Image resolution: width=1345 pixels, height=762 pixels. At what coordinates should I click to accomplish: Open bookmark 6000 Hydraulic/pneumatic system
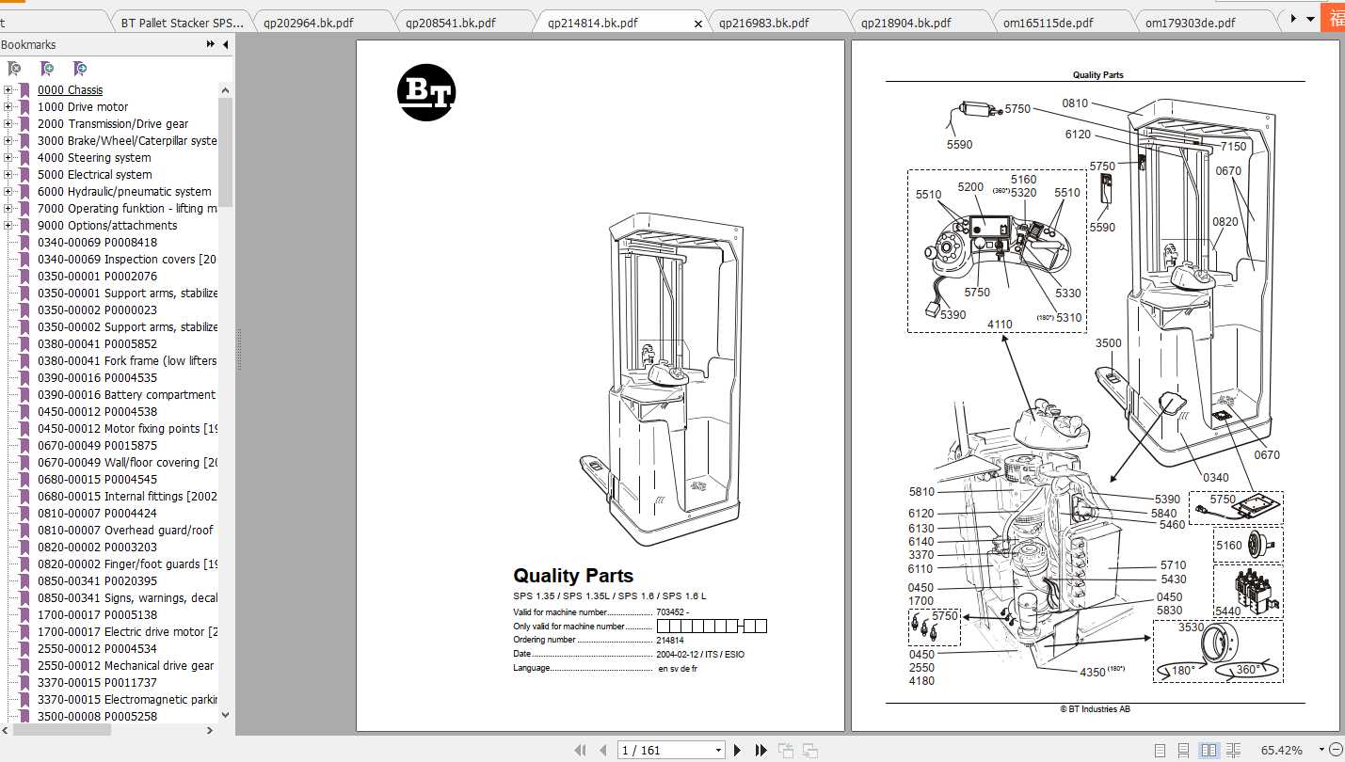coord(123,192)
